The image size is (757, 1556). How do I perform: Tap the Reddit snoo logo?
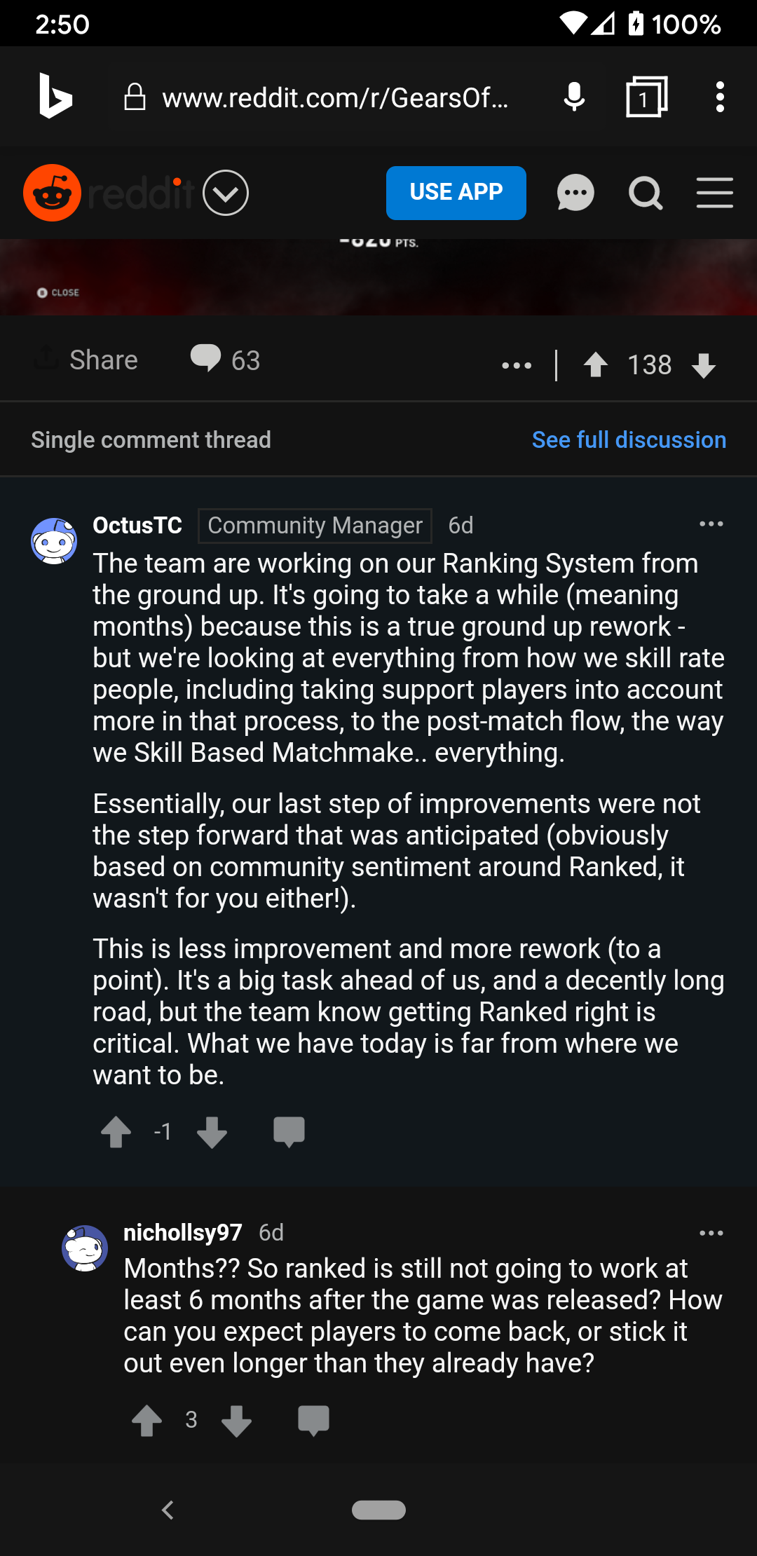tap(52, 193)
